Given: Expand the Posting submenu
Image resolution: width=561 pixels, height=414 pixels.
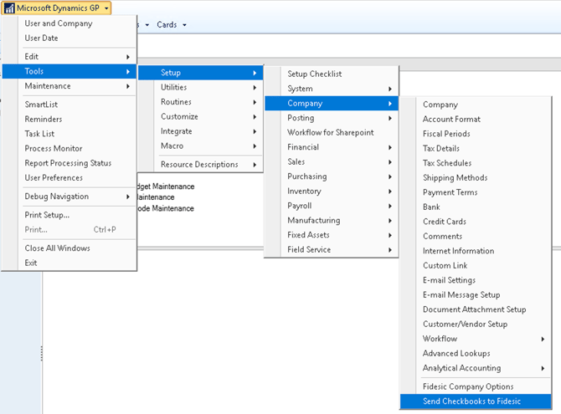Looking at the screenshot, I should tap(332, 118).
